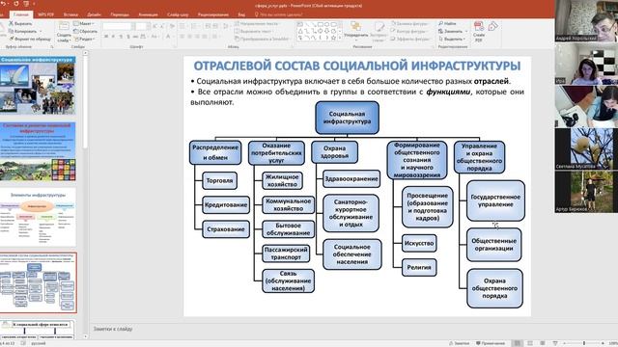Toggle text Shadow in the font group
Screen dimensions: 618x347
[x=128, y=37]
